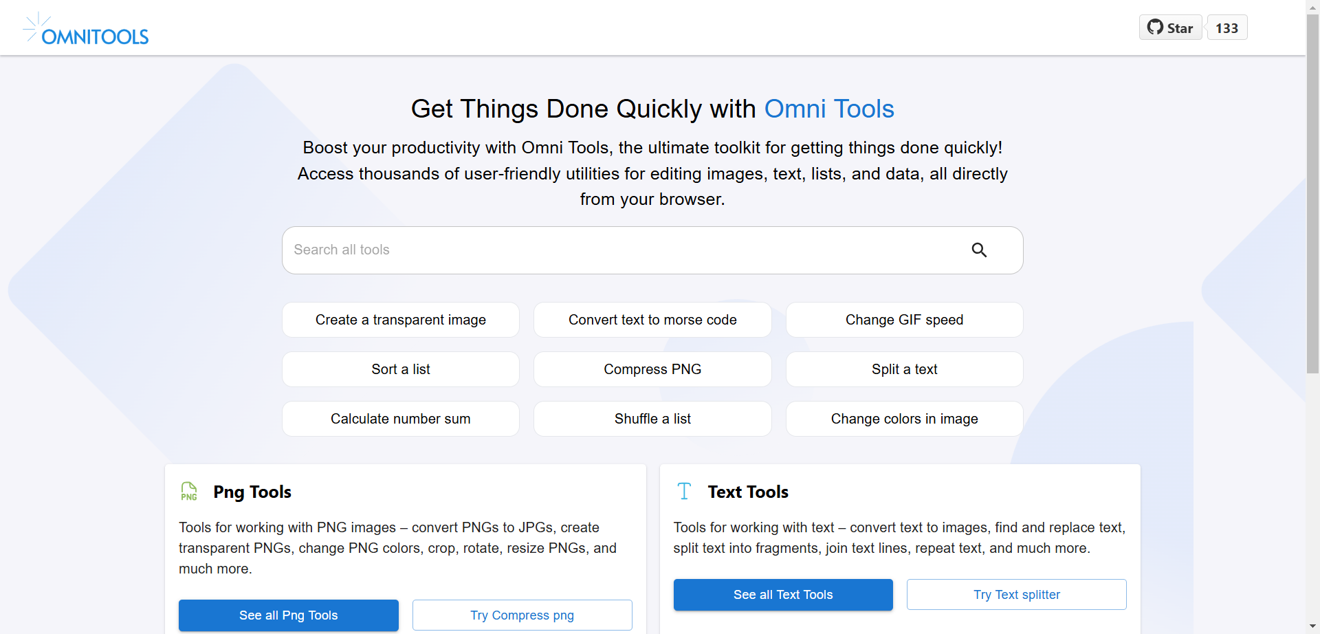Open Create a transparent image tool
The height and width of the screenshot is (634, 1320).
[401, 320]
